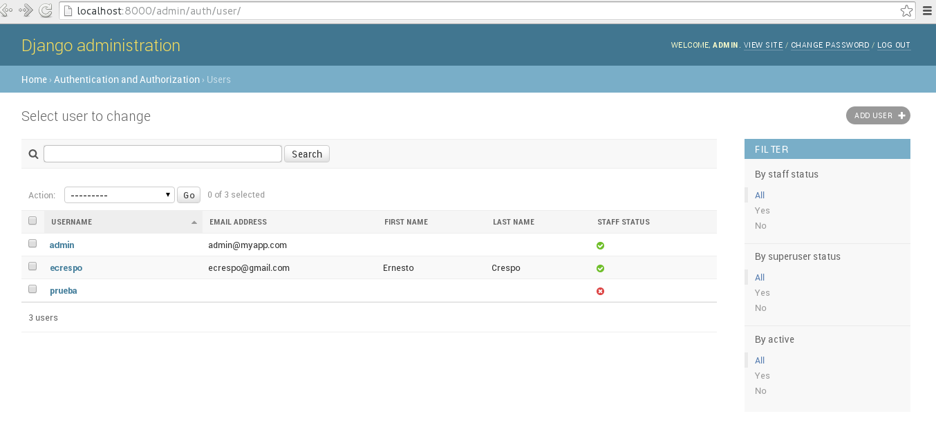Click the bookmark star in address bar

pos(906,10)
